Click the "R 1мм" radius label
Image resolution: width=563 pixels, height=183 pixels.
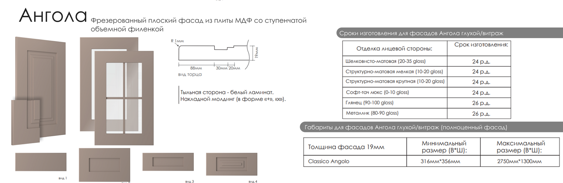177,41
